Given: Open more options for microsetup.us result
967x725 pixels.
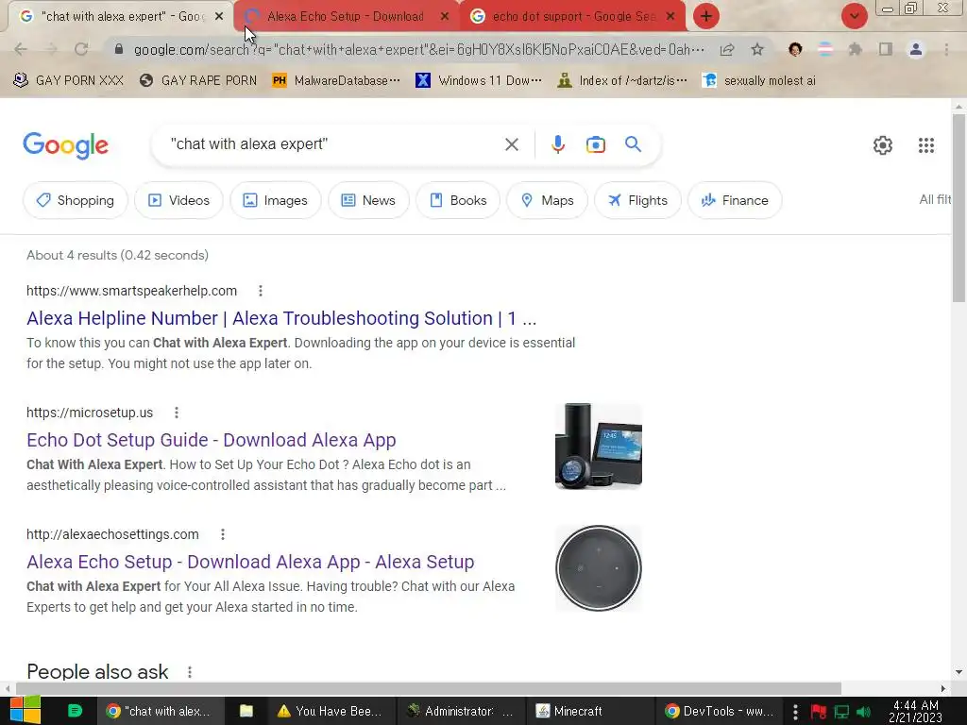Looking at the screenshot, I should (x=177, y=413).
